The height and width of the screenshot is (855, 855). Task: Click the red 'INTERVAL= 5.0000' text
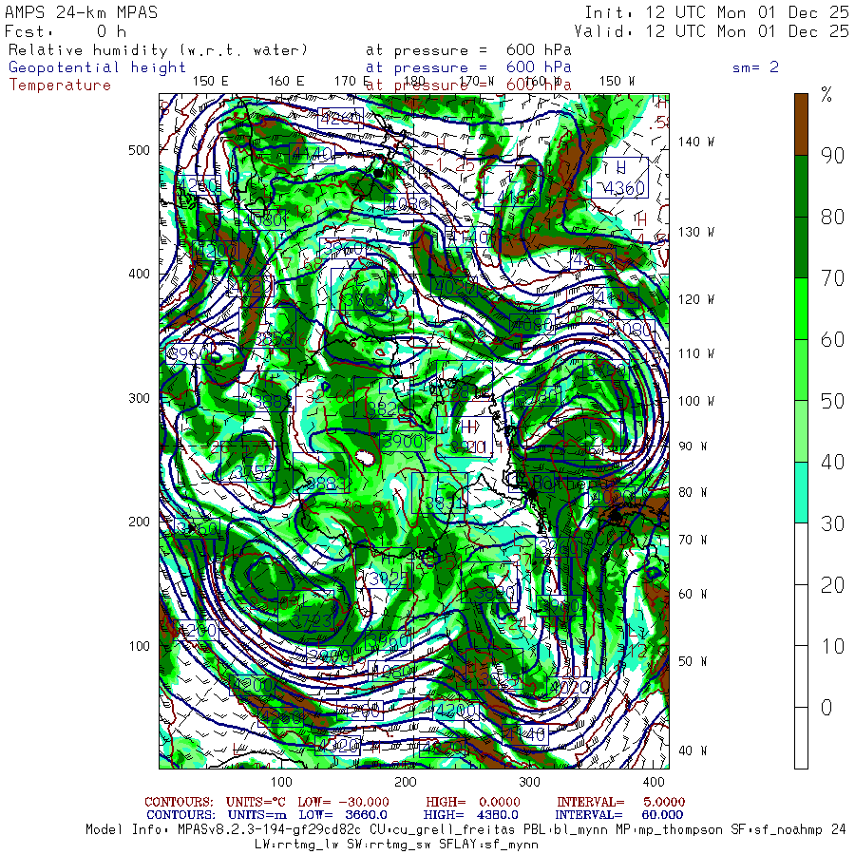620,802
